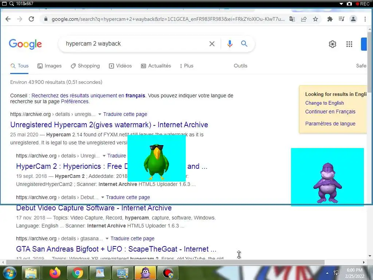Image resolution: width=373 pixels, height=280 pixels.
Task: Click the purple Bonzi gorilla character
Action: click(327, 183)
